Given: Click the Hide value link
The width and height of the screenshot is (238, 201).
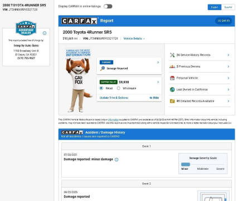Looking at the screenshot, I should 154,98.
